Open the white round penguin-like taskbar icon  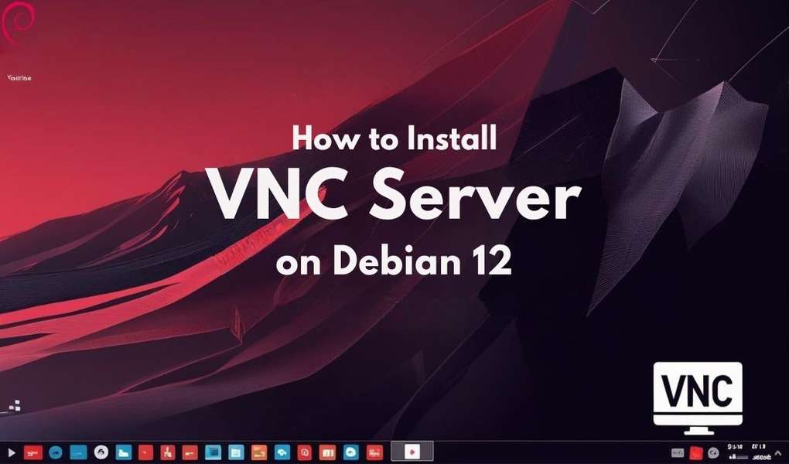[x=101, y=452]
